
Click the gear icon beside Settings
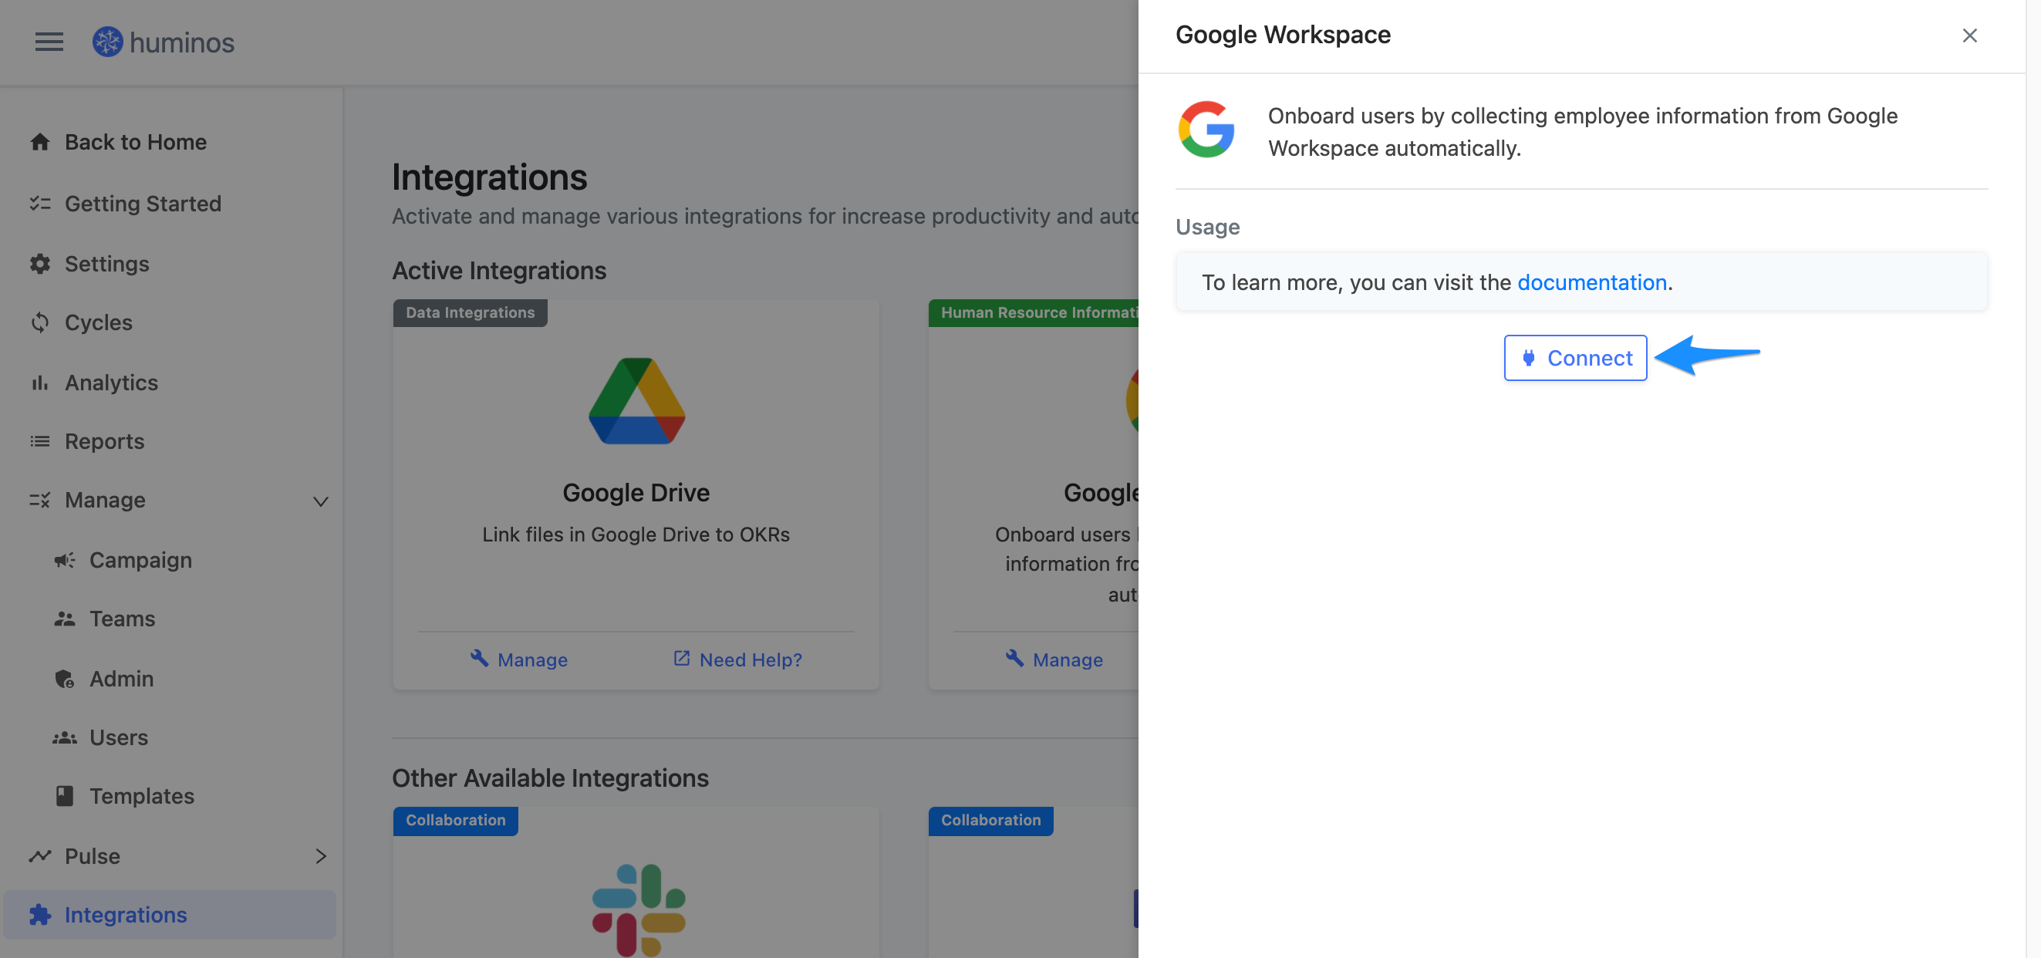39,263
